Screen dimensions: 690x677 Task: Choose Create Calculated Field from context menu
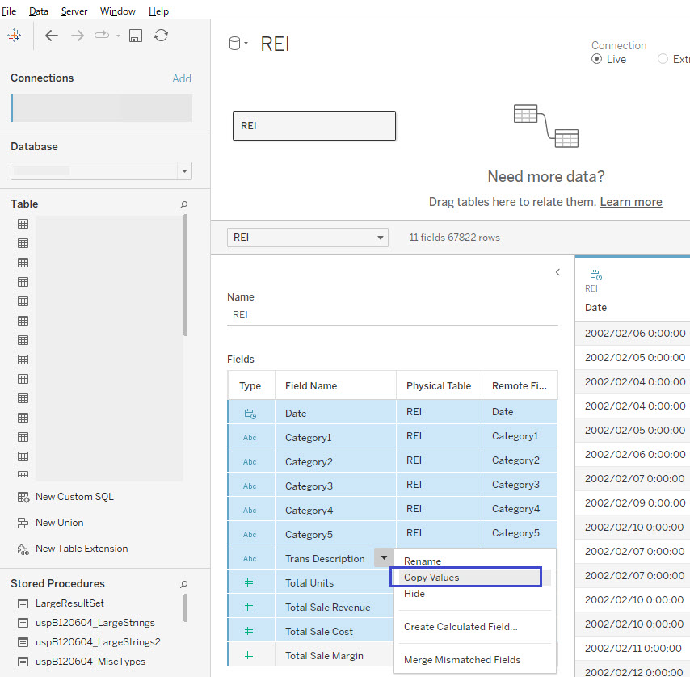click(475, 626)
